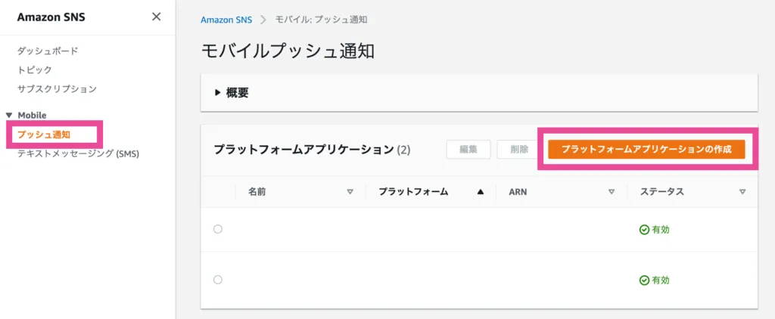Select the first platform application radio button
775x319 pixels.
(x=218, y=230)
